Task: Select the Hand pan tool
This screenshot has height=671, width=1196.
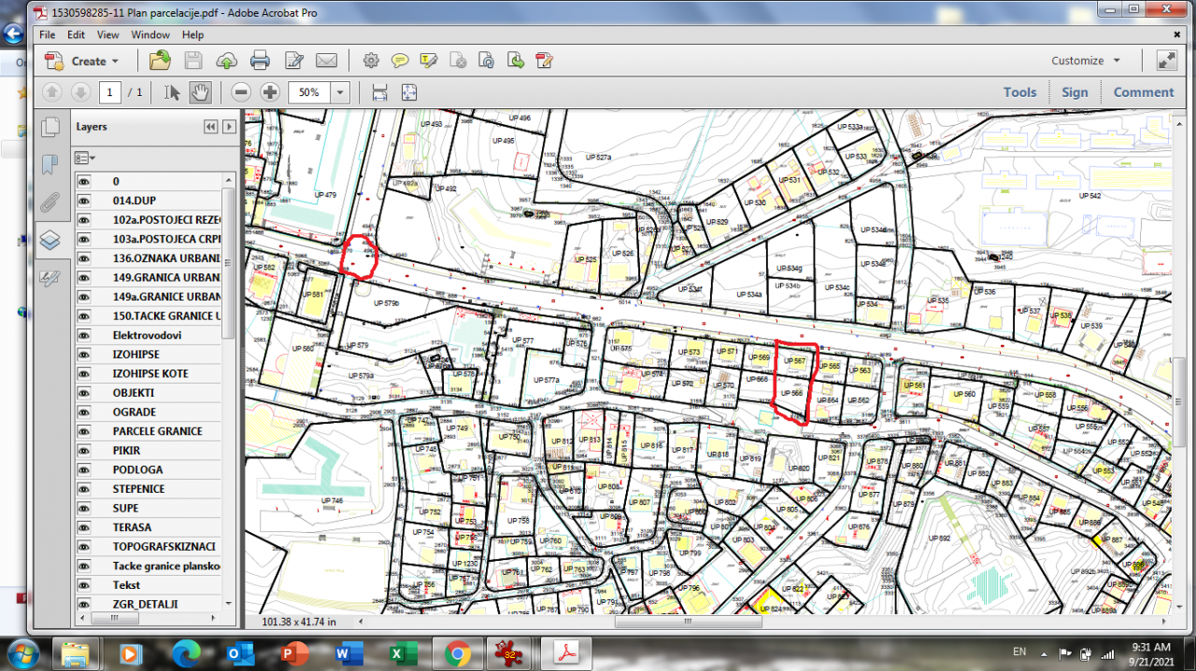Action: click(x=201, y=91)
